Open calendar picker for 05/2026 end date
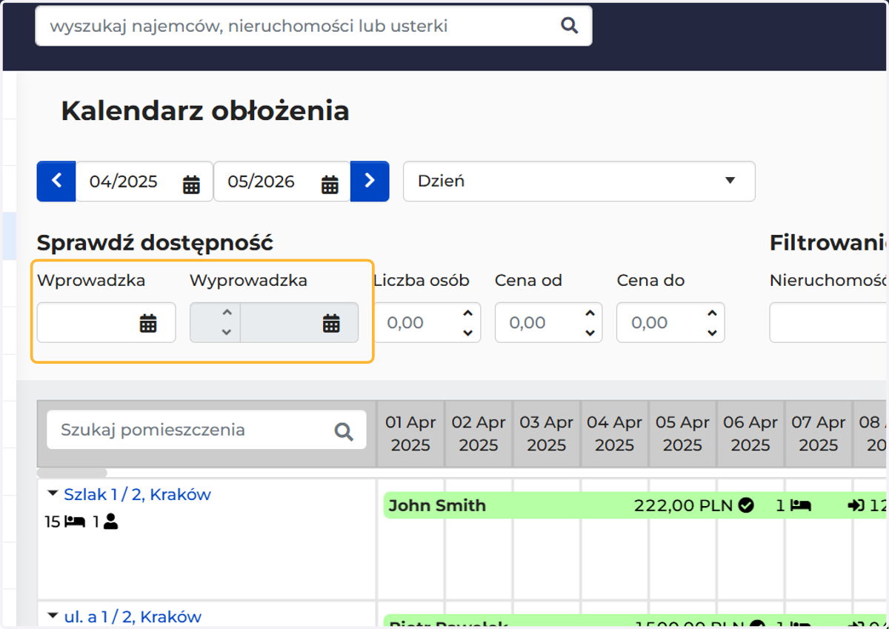This screenshot has height=629, width=889. [330, 184]
